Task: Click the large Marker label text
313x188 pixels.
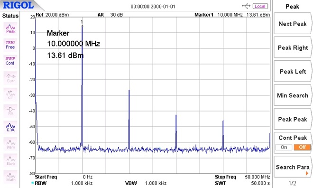Action: pos(58,33)
